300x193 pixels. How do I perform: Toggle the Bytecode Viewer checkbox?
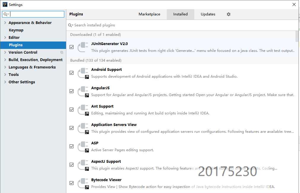pos(72,183)
